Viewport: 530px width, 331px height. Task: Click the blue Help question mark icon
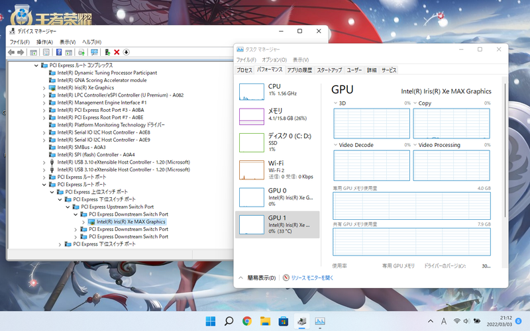(x=59, y=52)
